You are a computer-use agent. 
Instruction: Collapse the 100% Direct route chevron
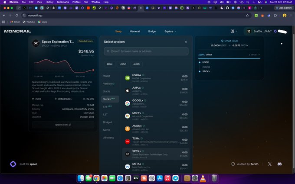[x=259, y=55]
